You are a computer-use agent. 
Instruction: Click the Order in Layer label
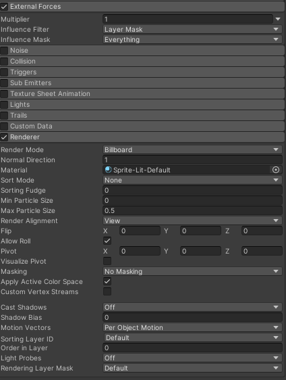[24, 348]
